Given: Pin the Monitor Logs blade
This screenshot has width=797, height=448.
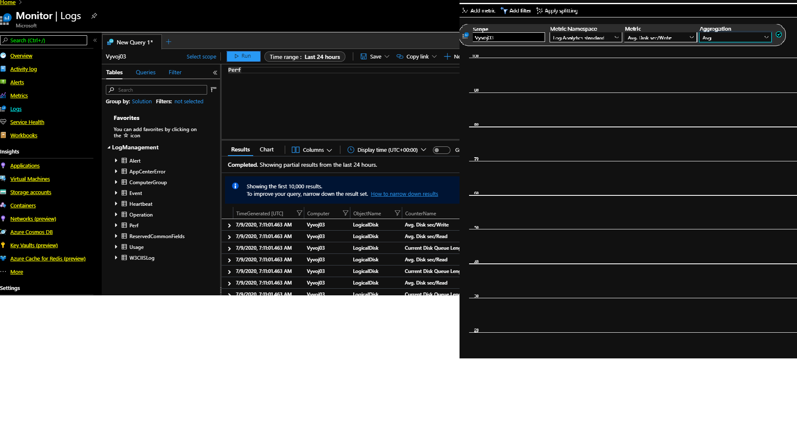Looking at the screenshot, I should pos(94,16).
